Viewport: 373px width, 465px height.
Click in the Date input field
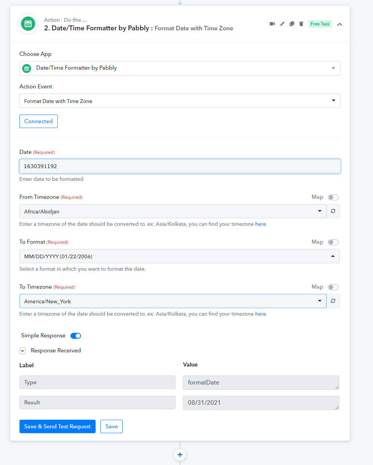point(180,166)
